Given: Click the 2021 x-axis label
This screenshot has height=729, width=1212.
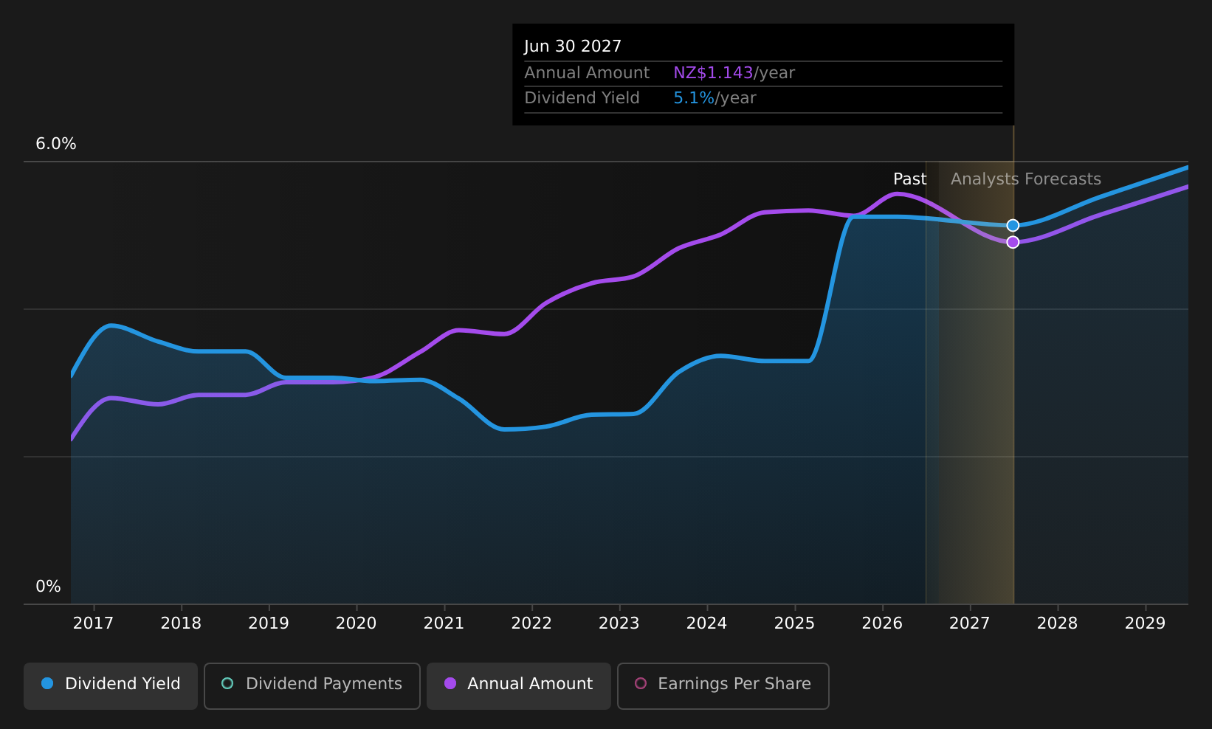Looking at the screenshot, I should pos(444,623).
